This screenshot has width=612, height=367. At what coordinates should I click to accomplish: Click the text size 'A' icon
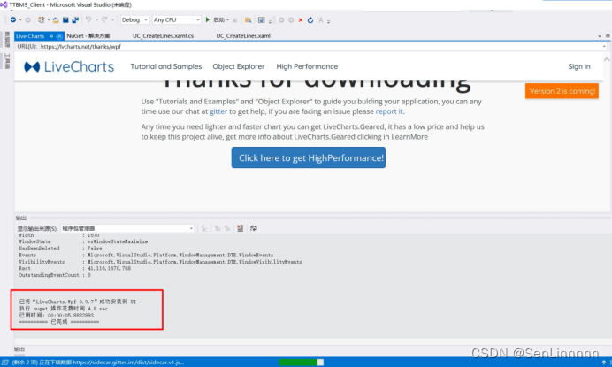click(x=320, y=20)
